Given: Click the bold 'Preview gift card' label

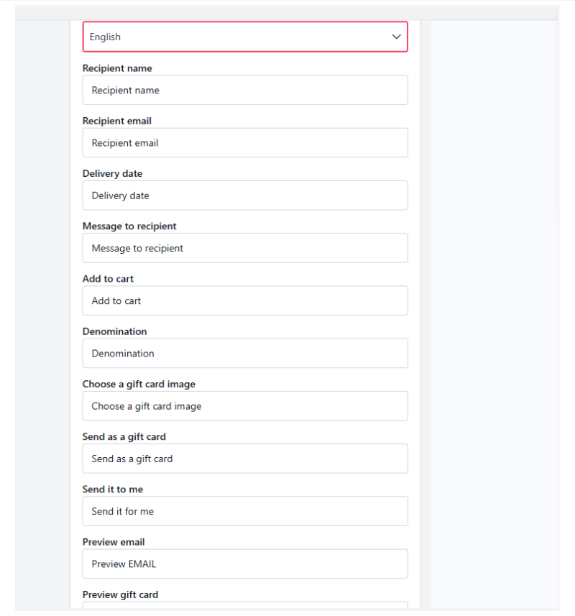Looking at the screenshot, I should [x=120, y=594].
